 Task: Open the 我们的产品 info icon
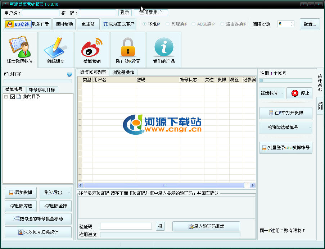tap(164, 49)
